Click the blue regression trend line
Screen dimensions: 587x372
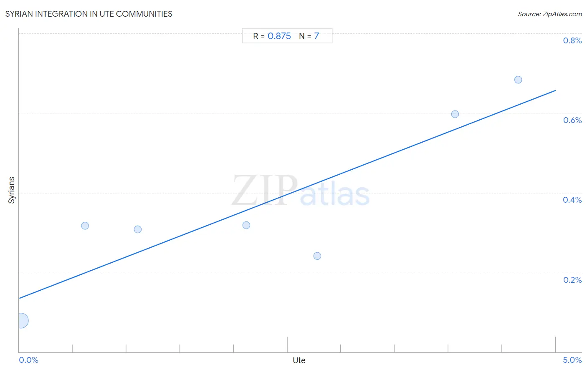click(x=287, y=194)
